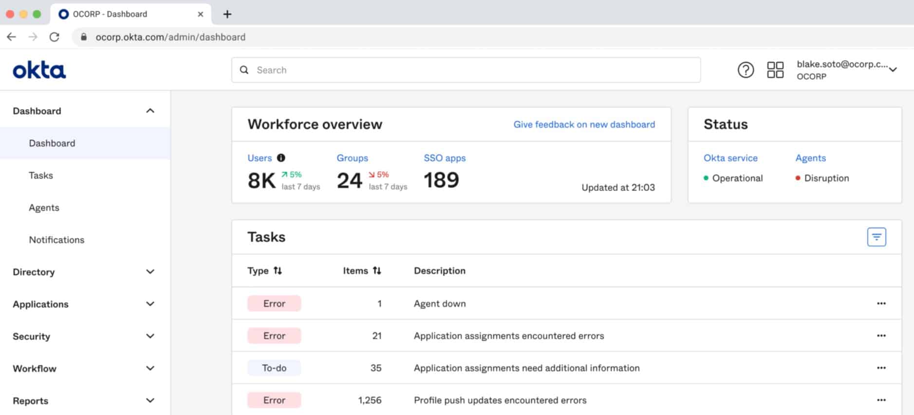Image resolution: width=914 pixels, height=415 pixels.
Task: Click 'Application assignments need additional information' text
Action: click(527, 368)
